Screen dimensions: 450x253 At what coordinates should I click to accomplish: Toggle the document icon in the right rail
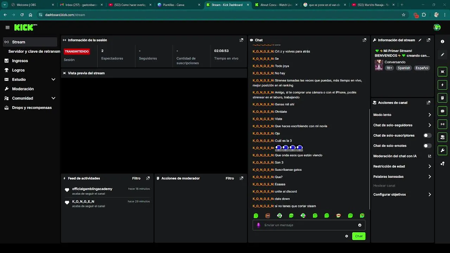[442, 98]
